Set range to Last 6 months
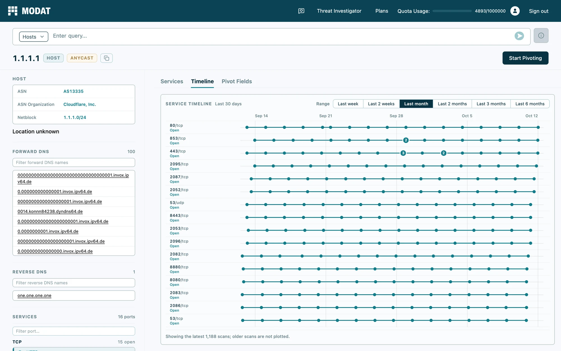 point(530,104)
